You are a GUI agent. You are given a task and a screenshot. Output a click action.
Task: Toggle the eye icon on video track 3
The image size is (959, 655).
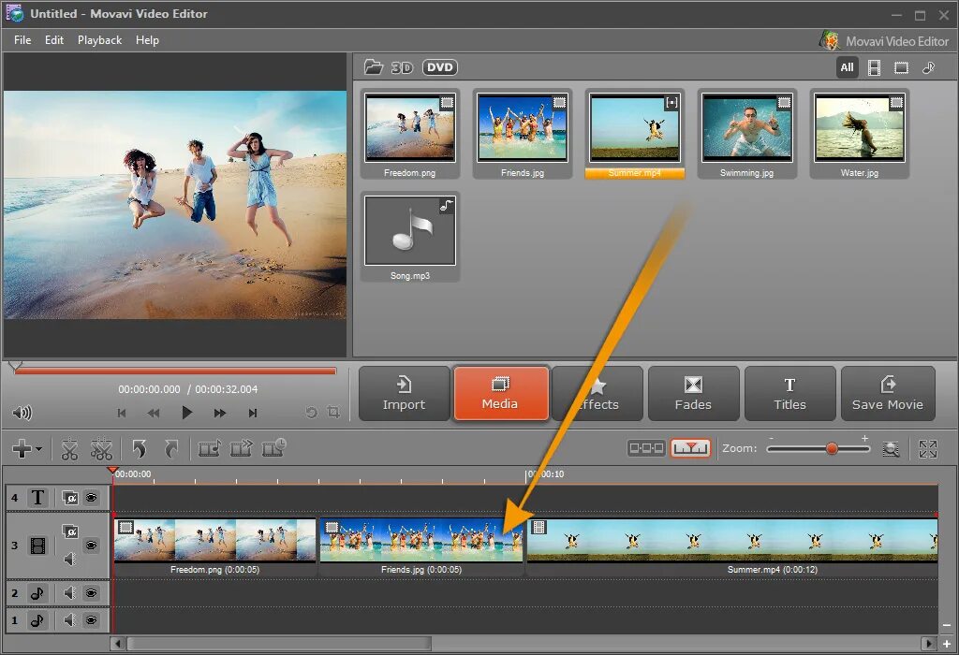(91, 545)
